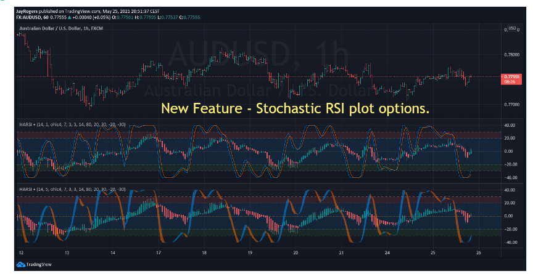Image resolution: width=541 pixels, height=274 pixels.
Task: Click the HARSI legend starting '(14, 5, ohlc4'
Action: point(72,189)
